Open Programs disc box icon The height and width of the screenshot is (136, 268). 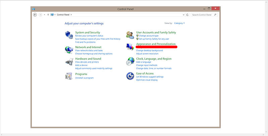(x=69, y=76)
